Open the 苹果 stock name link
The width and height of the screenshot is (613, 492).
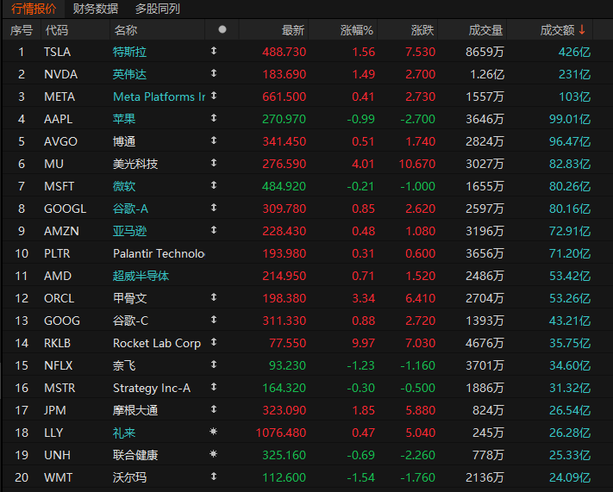pos(124,119)
